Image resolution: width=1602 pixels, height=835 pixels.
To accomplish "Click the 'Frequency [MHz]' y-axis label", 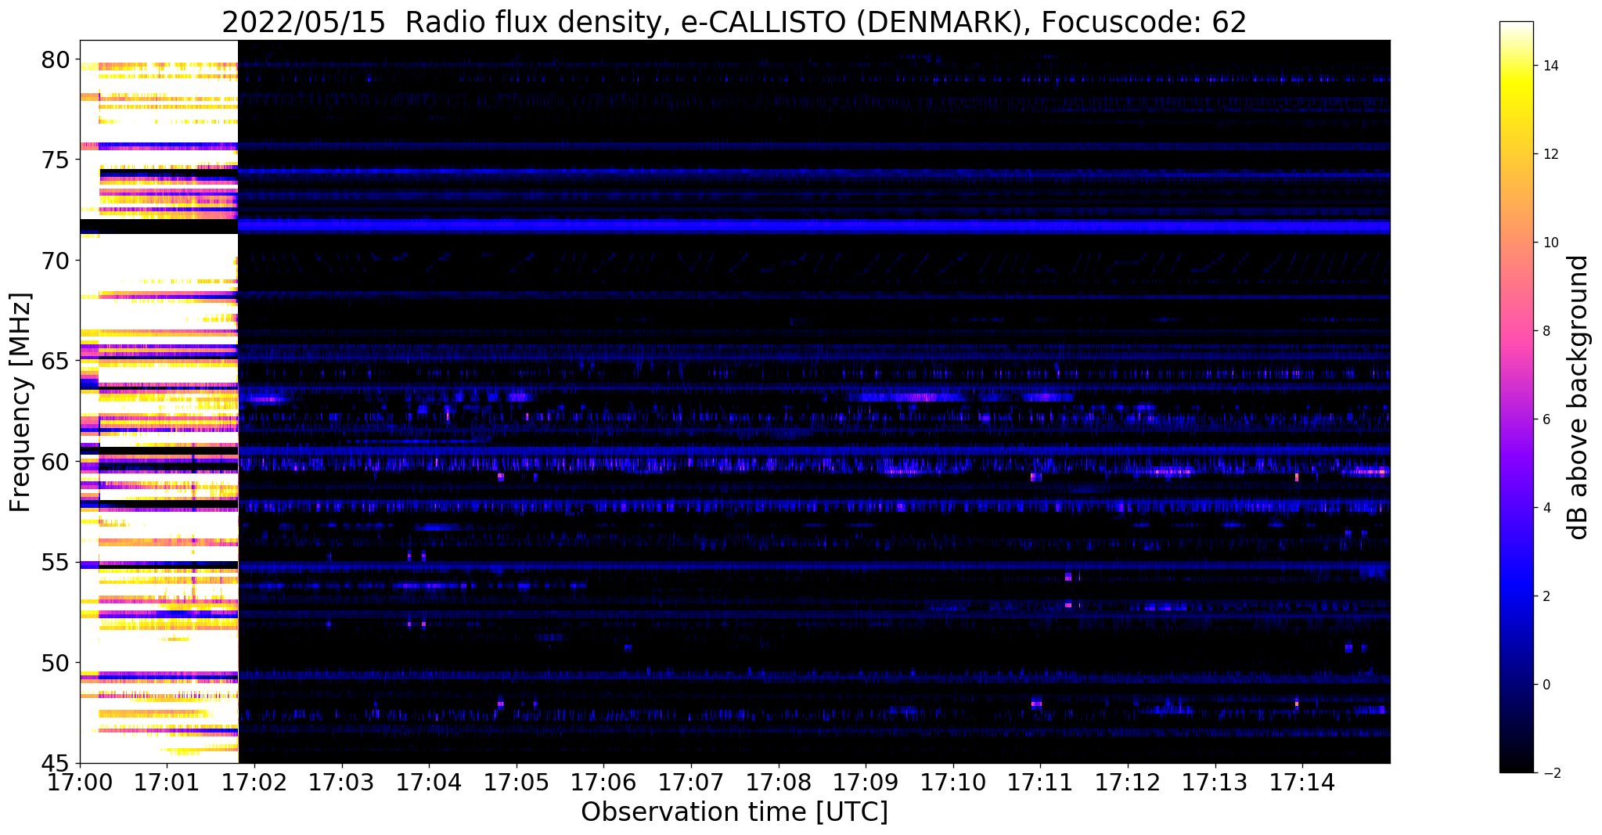I will coord(20,402).
